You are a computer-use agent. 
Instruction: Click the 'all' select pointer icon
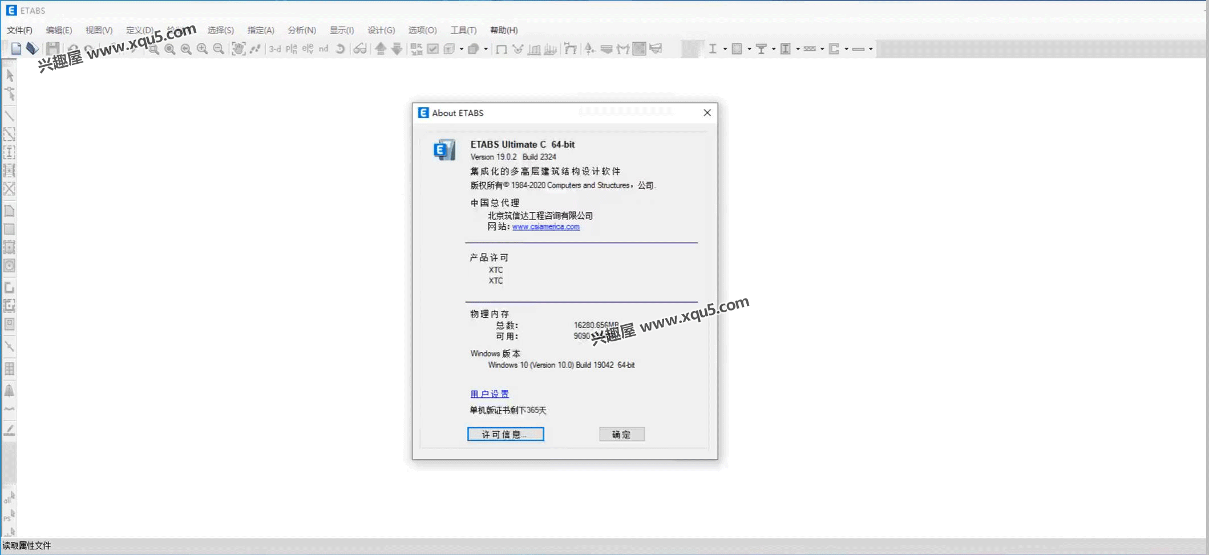pyautogui.click(x=10, y=497)
